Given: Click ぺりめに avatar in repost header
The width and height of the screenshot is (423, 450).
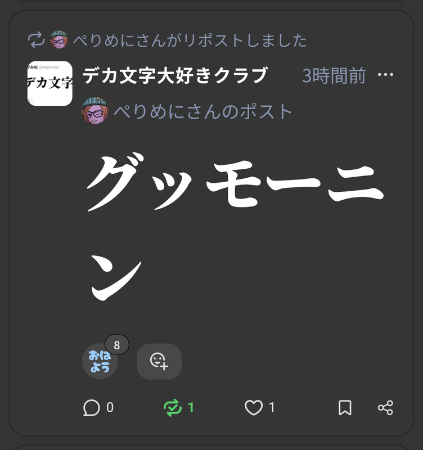Looking at the screenshot, I should tap(59, 39).
